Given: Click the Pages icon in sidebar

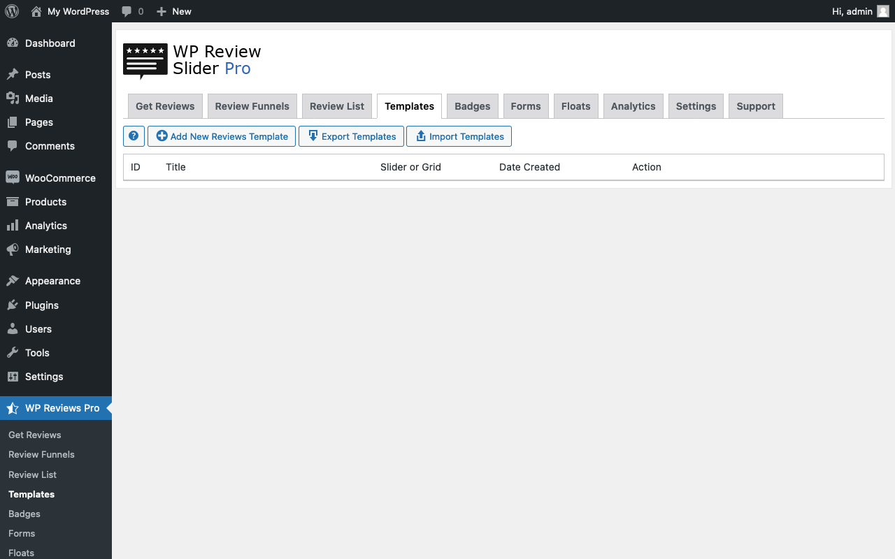Looking at the screenshot, I should pyautogui.click(x=13, y=122).
